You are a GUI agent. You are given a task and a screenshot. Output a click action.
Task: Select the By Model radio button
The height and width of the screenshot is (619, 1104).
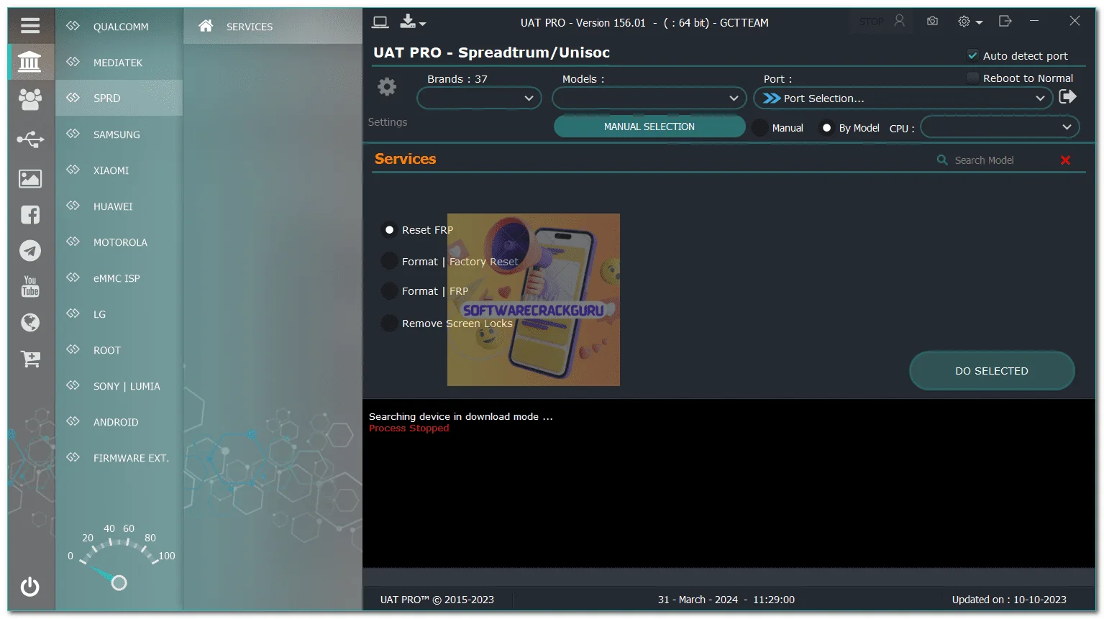coord(826,128)
